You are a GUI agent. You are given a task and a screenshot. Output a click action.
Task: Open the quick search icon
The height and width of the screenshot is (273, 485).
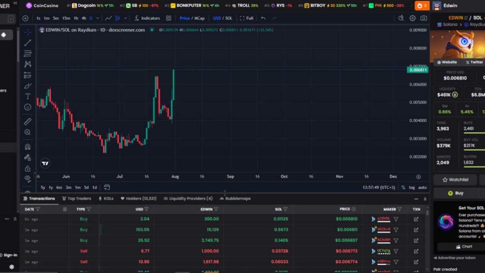point(401,18)
